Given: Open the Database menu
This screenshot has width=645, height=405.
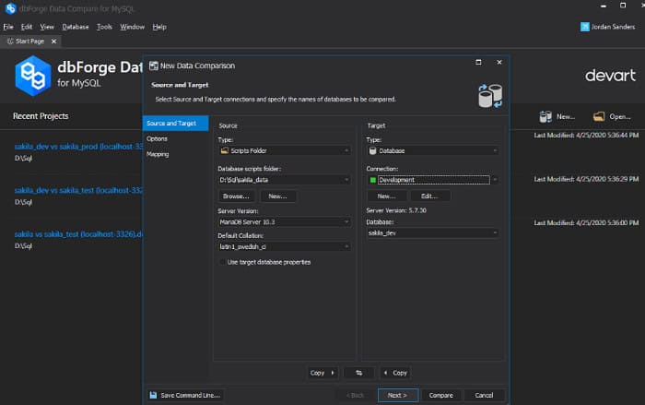Looking at the screenshot, I should [76, 27].
